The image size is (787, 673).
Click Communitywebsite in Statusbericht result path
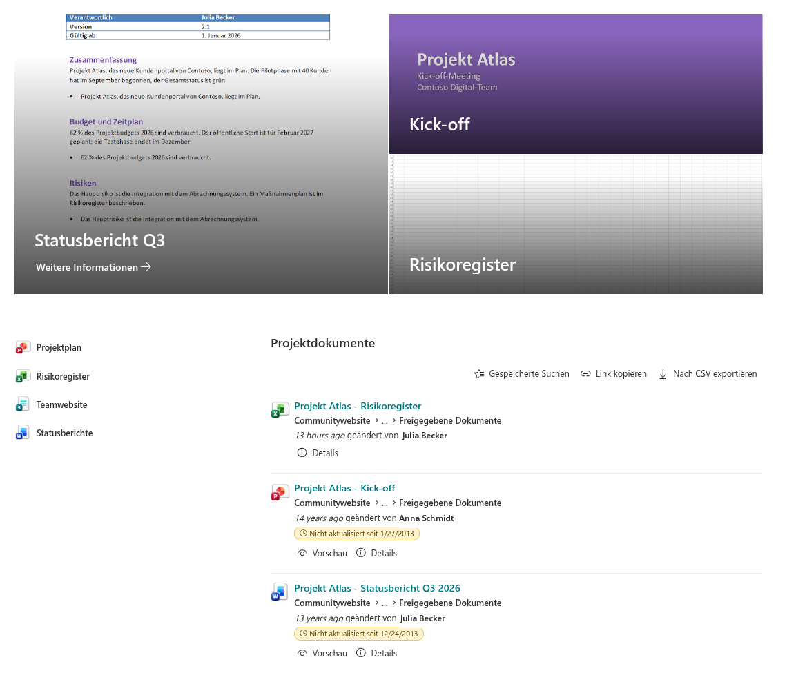332,603
